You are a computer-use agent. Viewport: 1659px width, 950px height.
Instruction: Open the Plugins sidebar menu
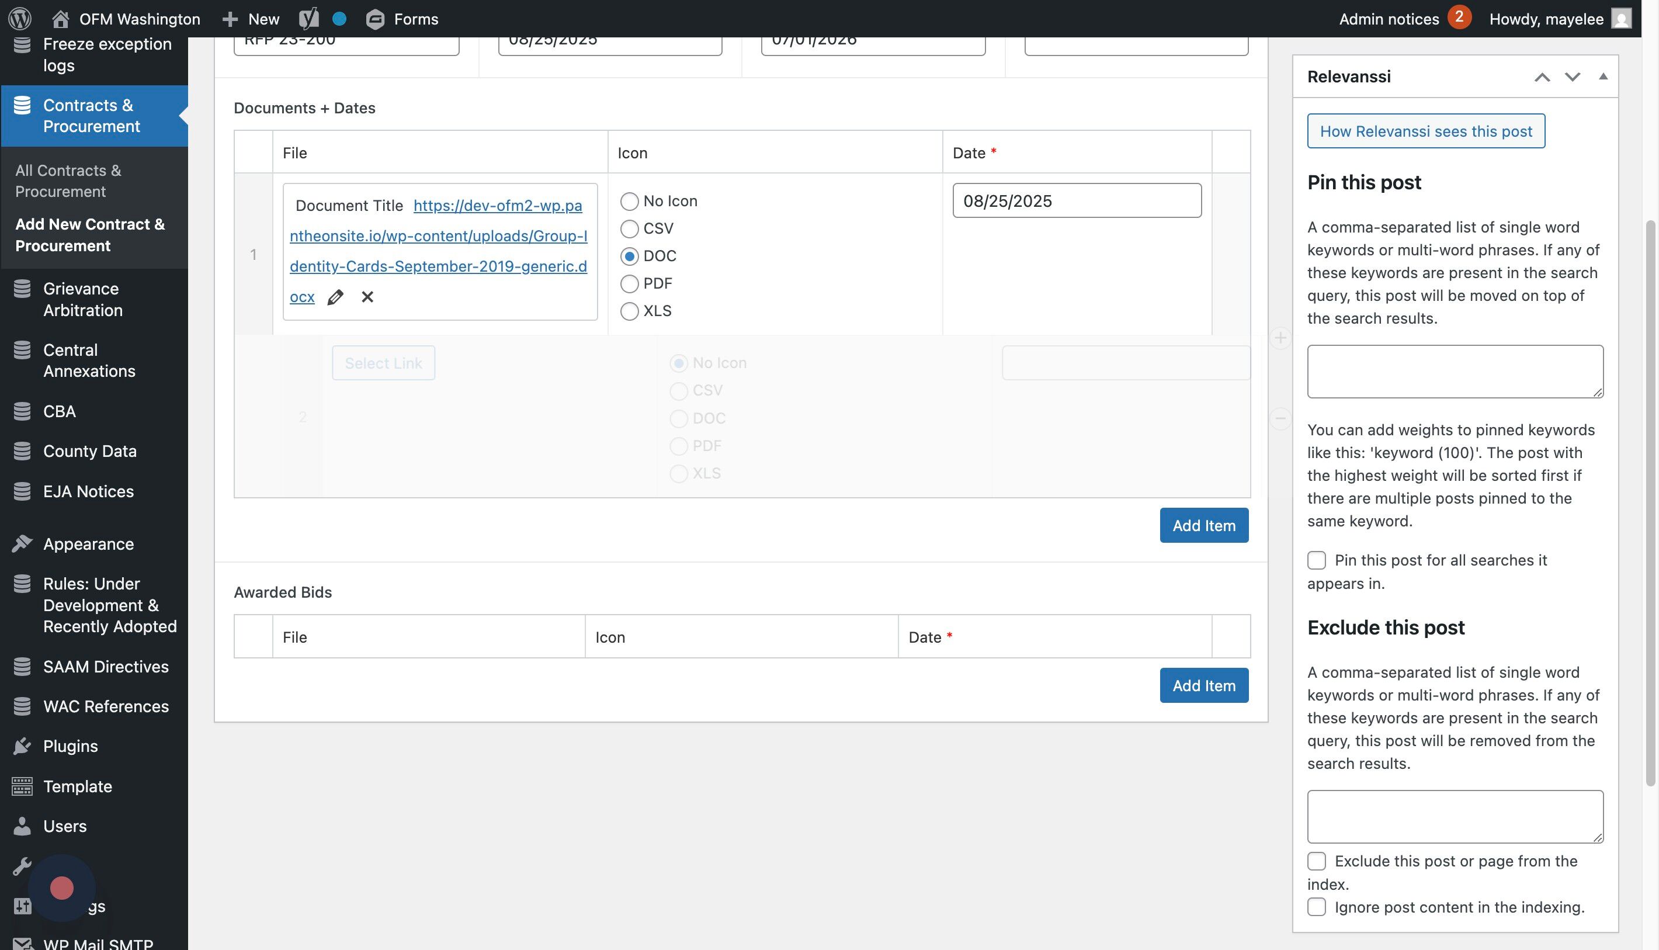[70, 746]
